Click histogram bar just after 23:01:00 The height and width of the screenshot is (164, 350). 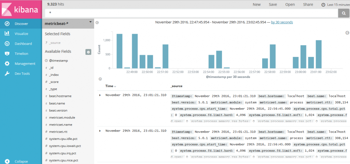coord(319,54)
